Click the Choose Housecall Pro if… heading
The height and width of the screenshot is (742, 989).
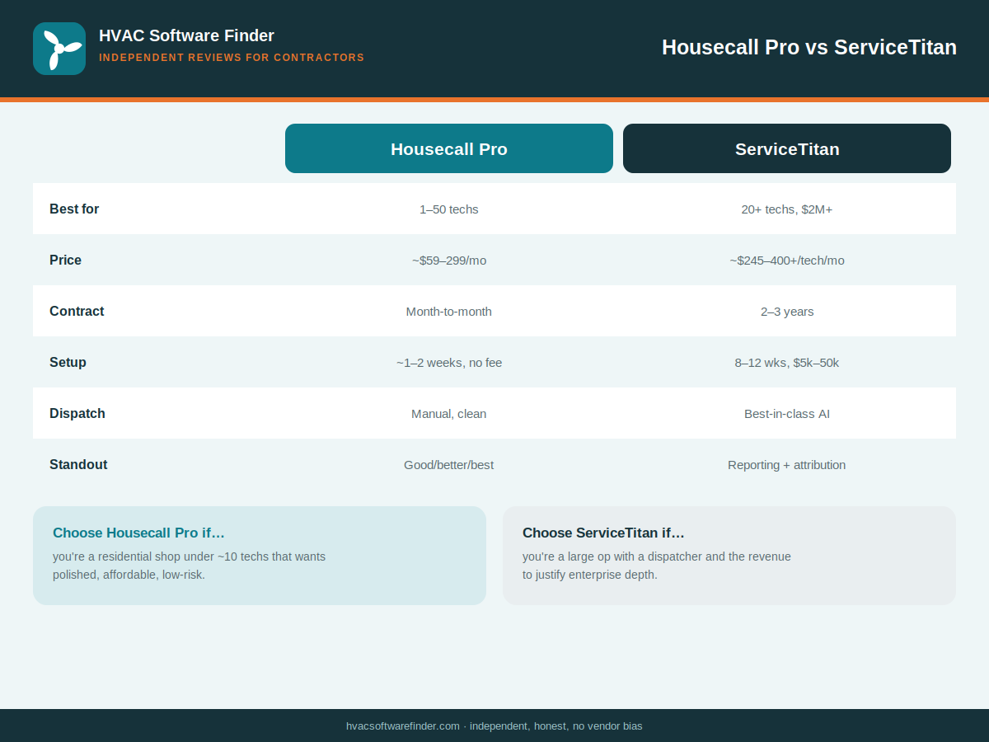138,533
